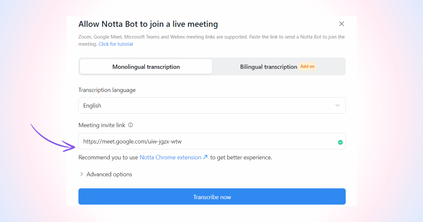Switch to Monolingual transcription tab

[146, 67]
